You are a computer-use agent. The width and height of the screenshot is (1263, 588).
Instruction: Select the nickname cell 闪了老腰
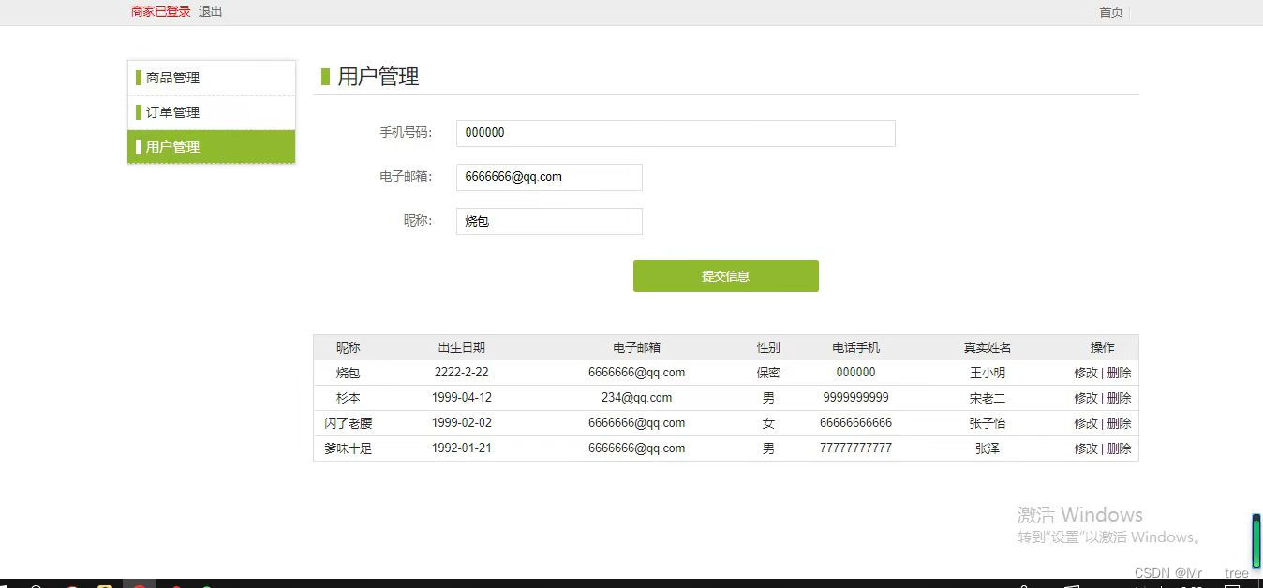click(x=349, y=423)
